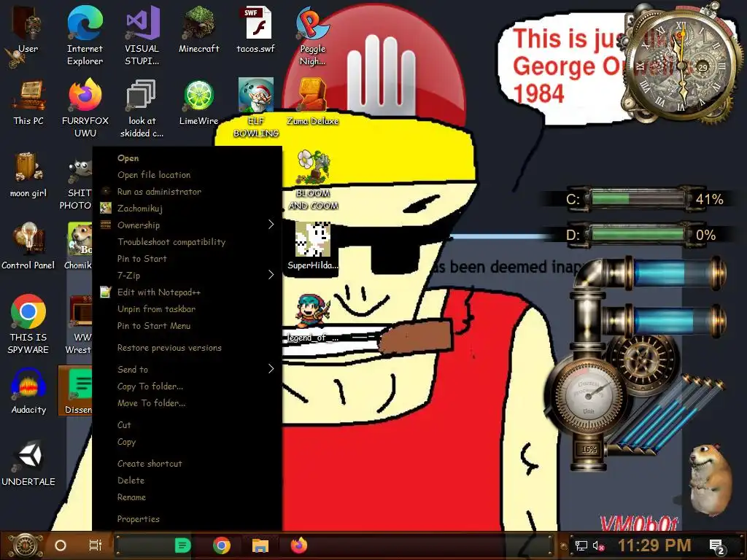
Task: Open the BLOOM AND COOM icon
Action: (313, 179)
